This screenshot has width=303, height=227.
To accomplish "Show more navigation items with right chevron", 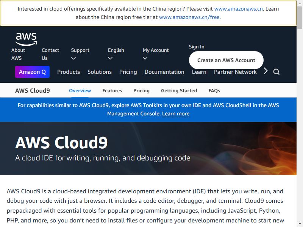I will [266, 71].
